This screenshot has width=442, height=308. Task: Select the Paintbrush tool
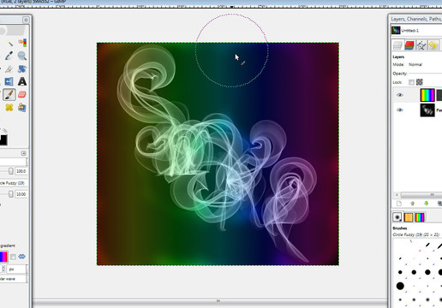(x=9, y=94)
